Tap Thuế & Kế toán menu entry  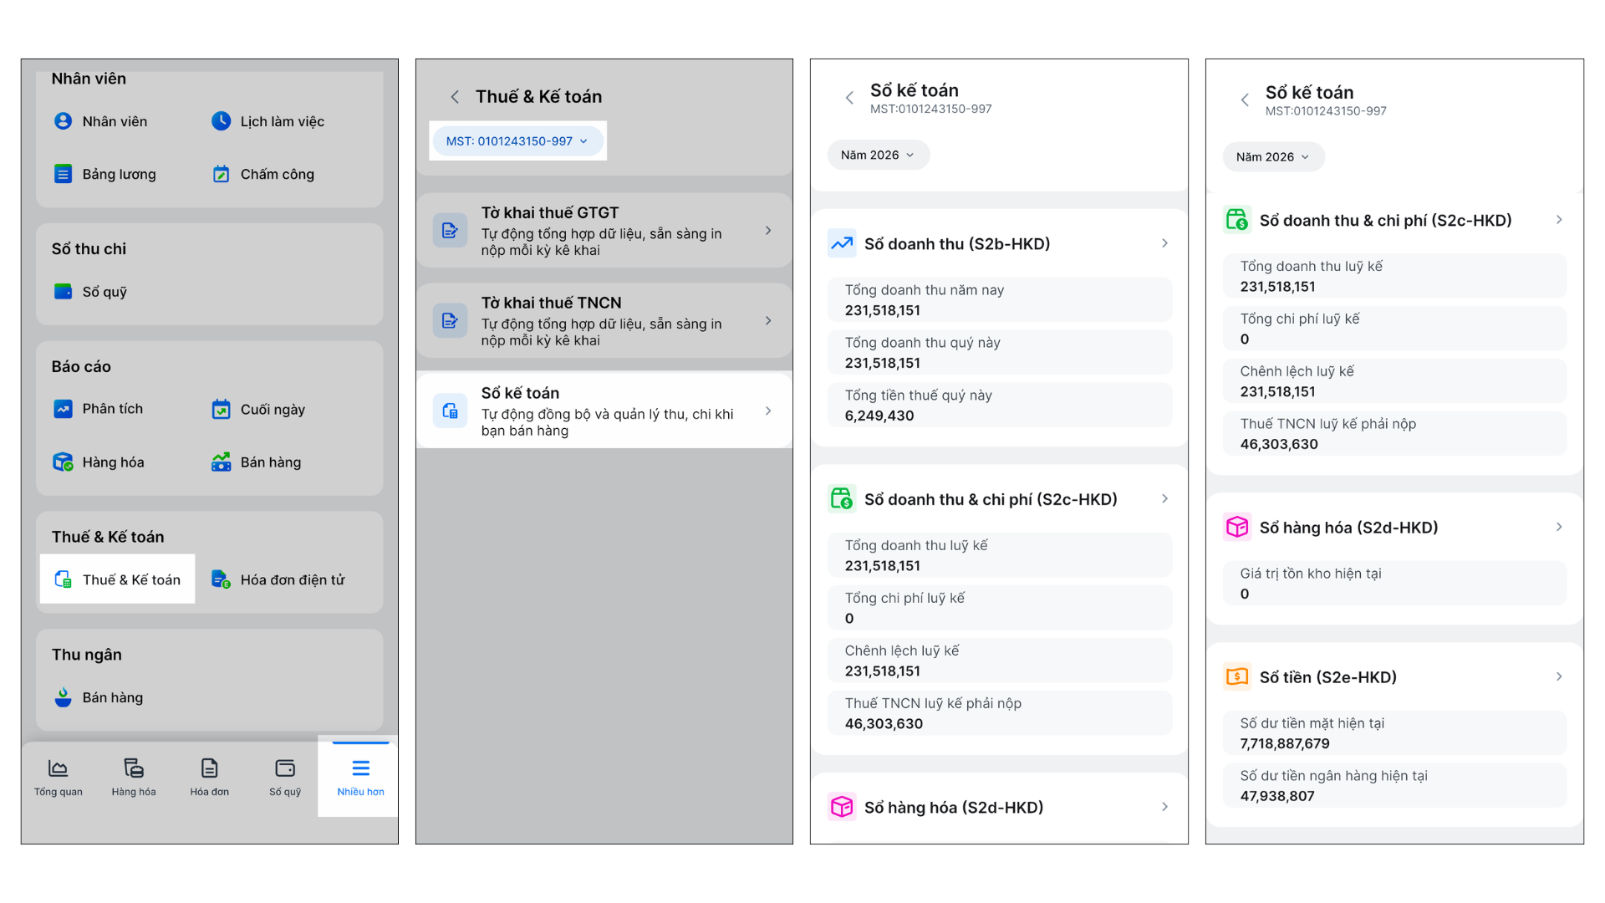pyautogui.click(x=118, y=579)
